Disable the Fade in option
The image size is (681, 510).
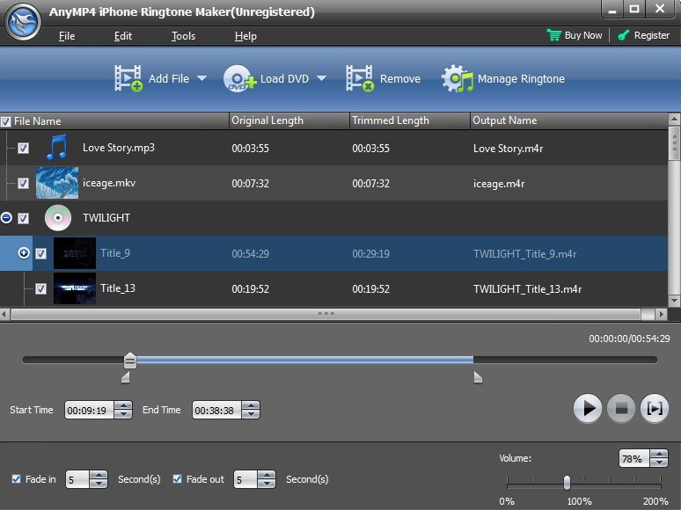click(17, 478)
